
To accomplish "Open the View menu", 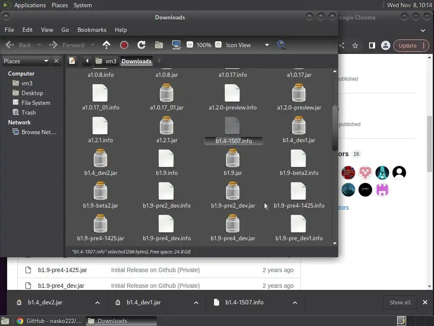I will click(47, 30).
